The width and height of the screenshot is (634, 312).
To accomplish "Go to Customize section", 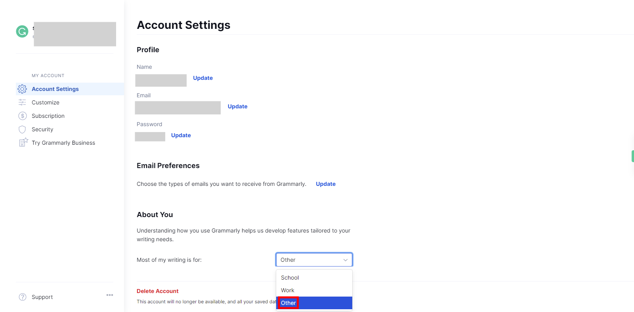I will (46, 102).
